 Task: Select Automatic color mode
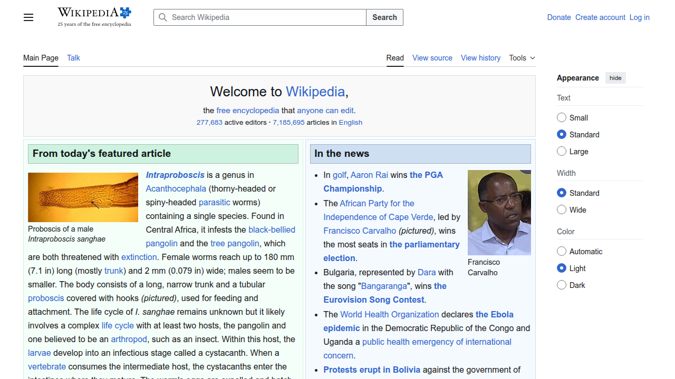click(x=562, y=251)
